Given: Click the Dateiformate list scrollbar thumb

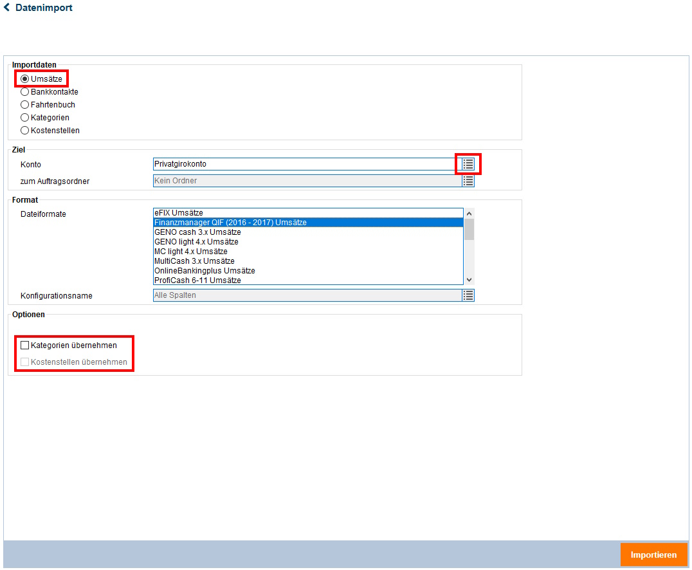Looking at the screenshot, I should [469, 230].
